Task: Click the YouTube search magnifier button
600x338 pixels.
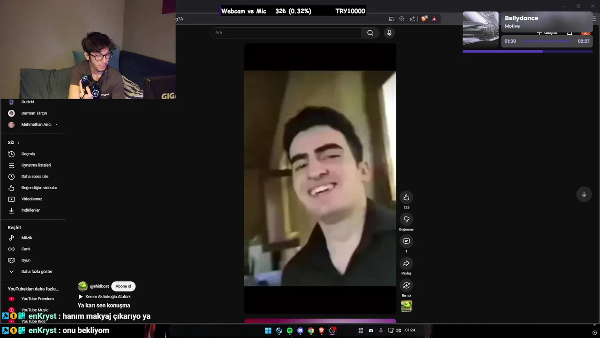Action: click(x=370, y=33)
